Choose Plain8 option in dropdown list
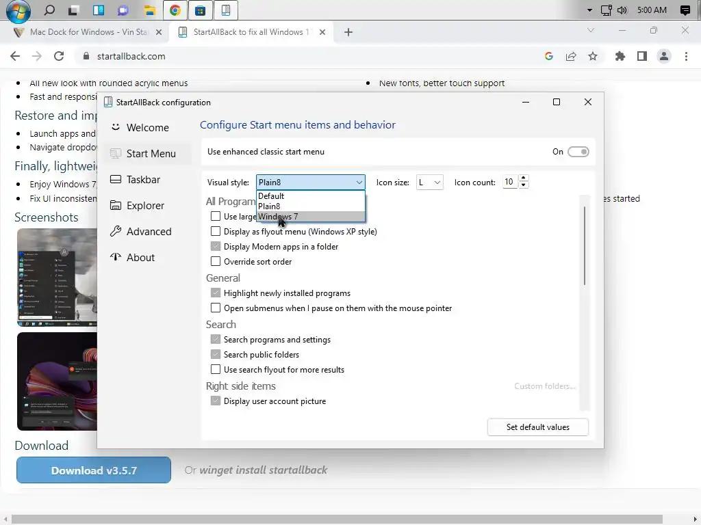 (x=311, y=206)
